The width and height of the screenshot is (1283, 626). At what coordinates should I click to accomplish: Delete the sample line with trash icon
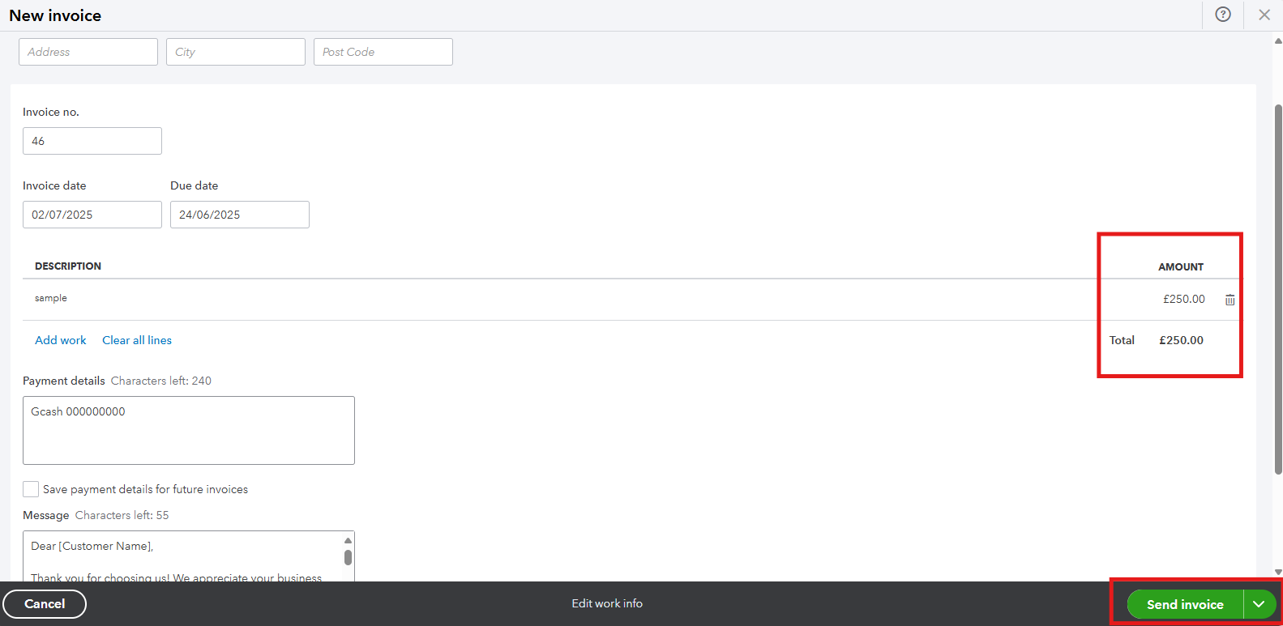pyautogui.click(x=1230, y=300)
